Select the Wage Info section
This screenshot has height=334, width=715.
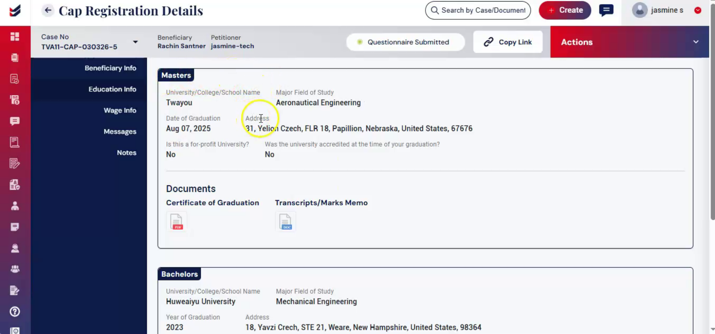coord(120,110)
